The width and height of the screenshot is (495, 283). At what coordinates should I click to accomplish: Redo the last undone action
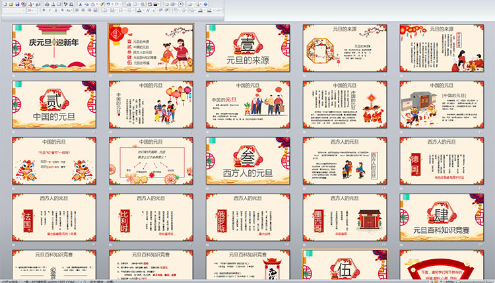click(x=117, y=5)
